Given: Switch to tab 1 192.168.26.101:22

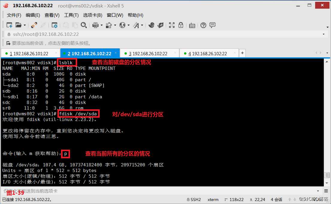Looking at the screenshot, I should click(x=31, y=53).
